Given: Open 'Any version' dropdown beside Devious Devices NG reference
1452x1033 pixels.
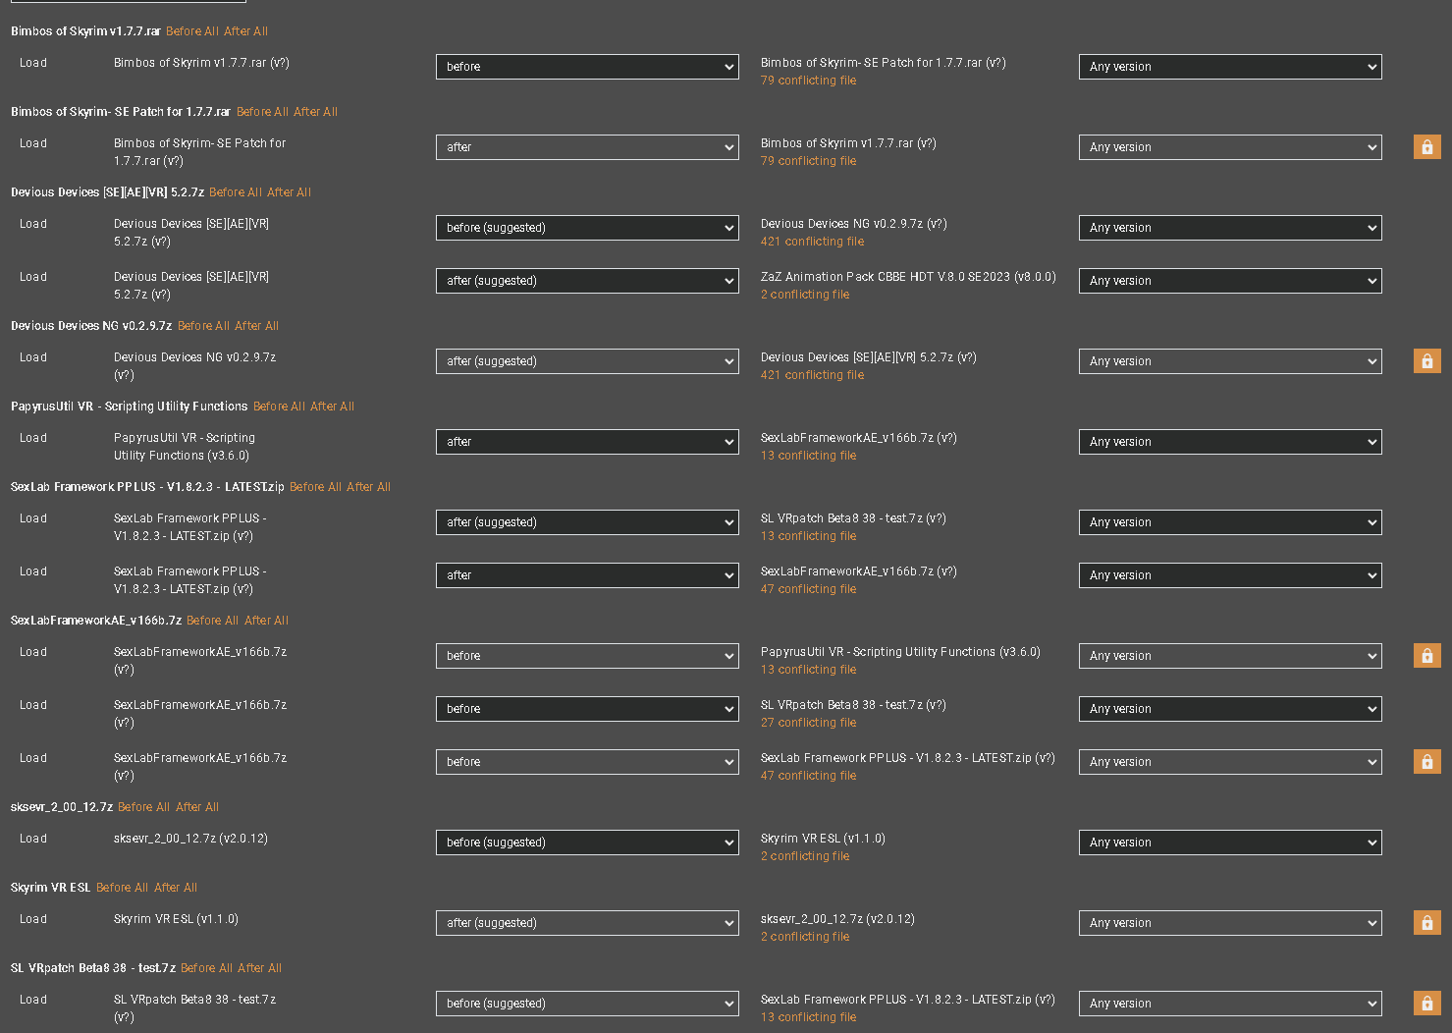Looking at the screenshot, I should (1230, 228).
